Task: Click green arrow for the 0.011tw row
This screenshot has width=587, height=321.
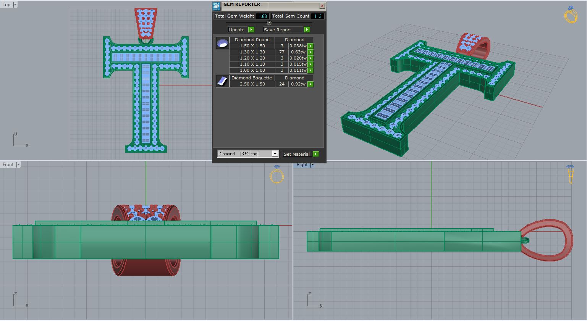Action: [x=310, y=70]
